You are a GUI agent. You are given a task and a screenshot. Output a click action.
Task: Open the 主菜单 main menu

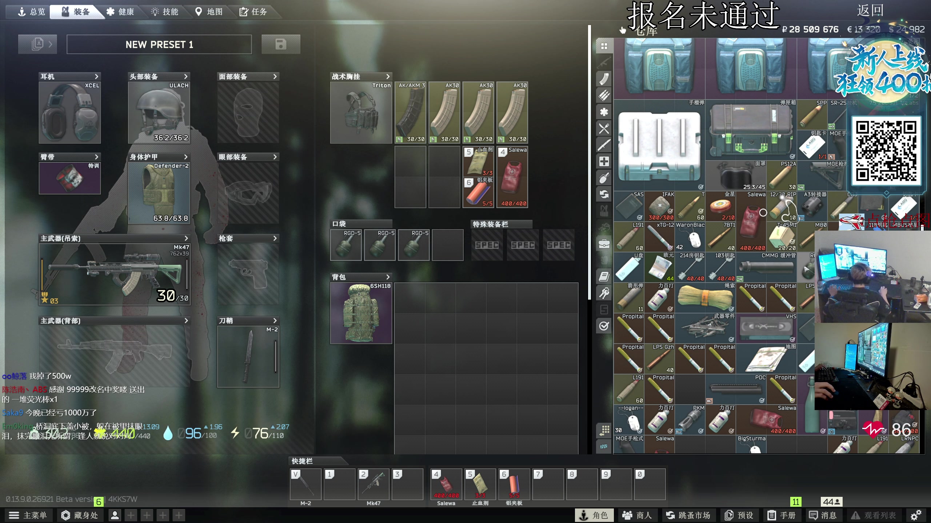click(28, 515)
